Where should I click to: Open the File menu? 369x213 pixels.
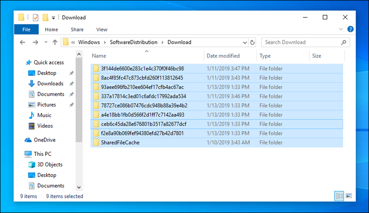pyautogui.click(x=26, y=30)
